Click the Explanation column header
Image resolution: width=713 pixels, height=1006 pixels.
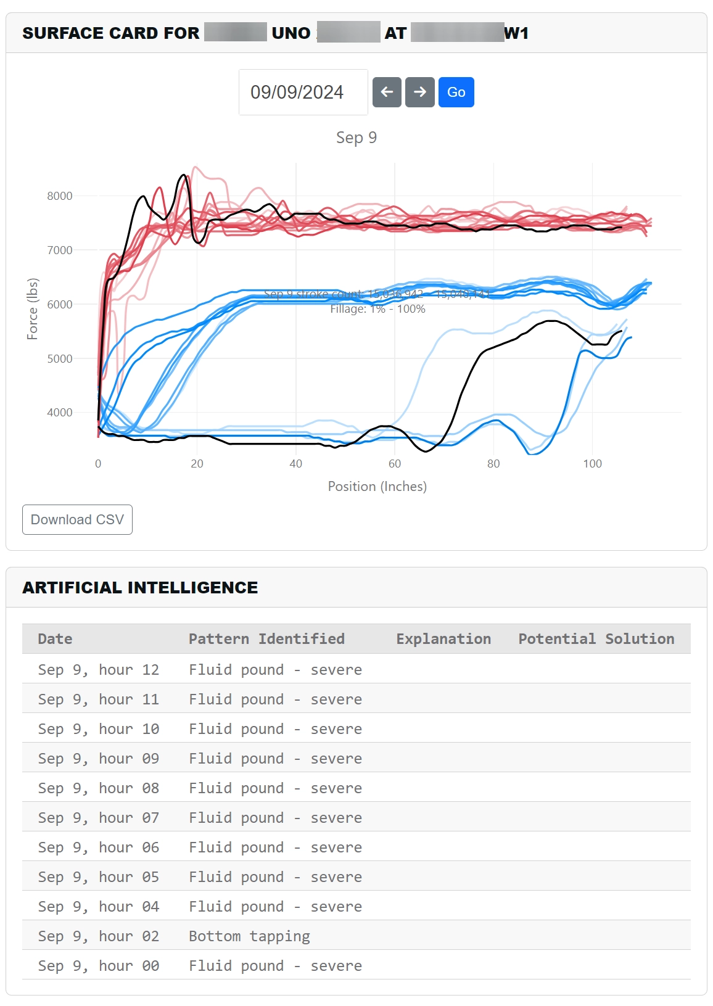[443, 638]
